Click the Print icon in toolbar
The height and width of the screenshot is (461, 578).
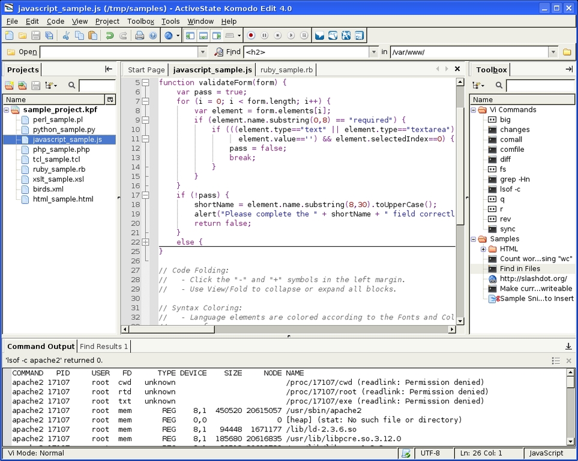pyautogui.click(x=140, y=36)
